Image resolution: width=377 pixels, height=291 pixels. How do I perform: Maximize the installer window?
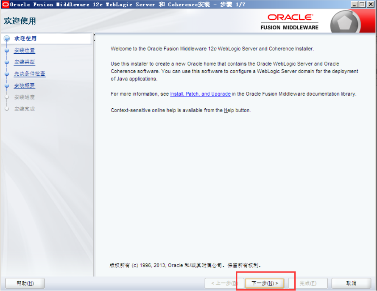pos(362,4)
